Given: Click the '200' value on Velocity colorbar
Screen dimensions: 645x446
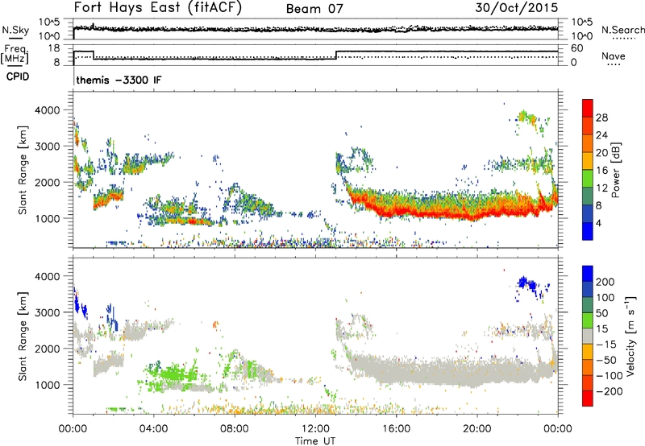Looking at the screenshot, I should (605, 282).
